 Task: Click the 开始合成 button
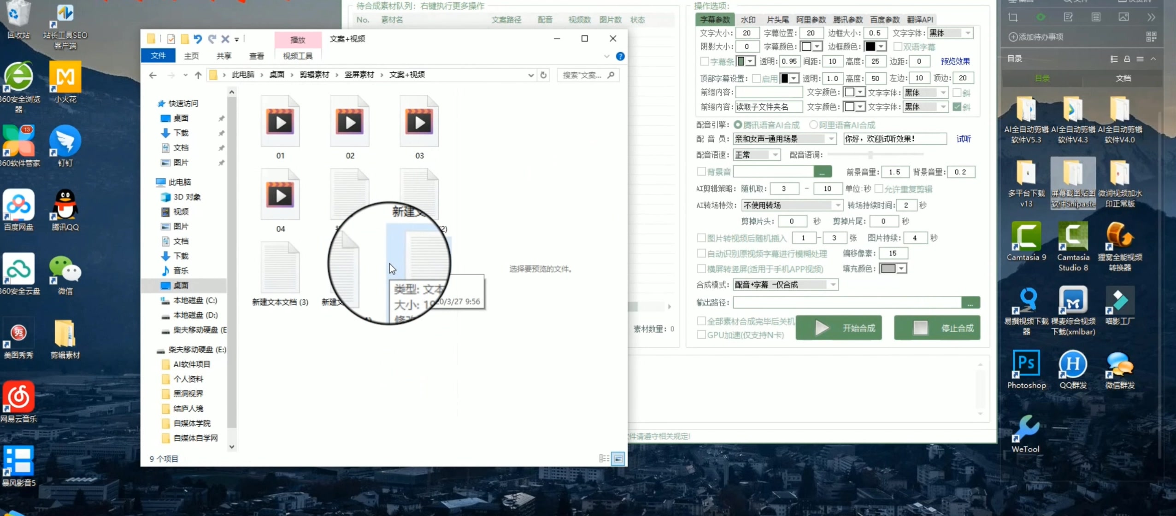click(x=838, y=328)
